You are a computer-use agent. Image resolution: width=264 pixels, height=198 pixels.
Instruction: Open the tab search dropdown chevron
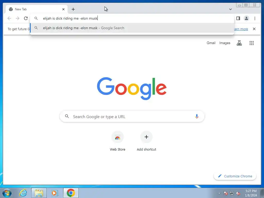[230, 9]
